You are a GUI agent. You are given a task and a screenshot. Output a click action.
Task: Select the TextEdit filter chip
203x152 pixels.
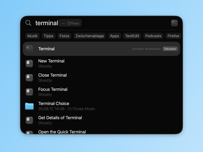click(x=132, y=36)
